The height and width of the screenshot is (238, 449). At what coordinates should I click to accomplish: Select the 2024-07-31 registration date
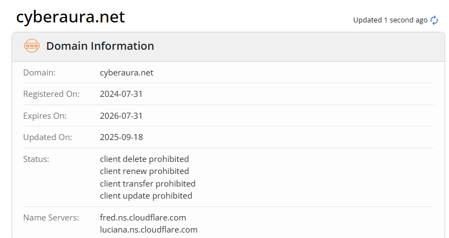coord(121,94)
